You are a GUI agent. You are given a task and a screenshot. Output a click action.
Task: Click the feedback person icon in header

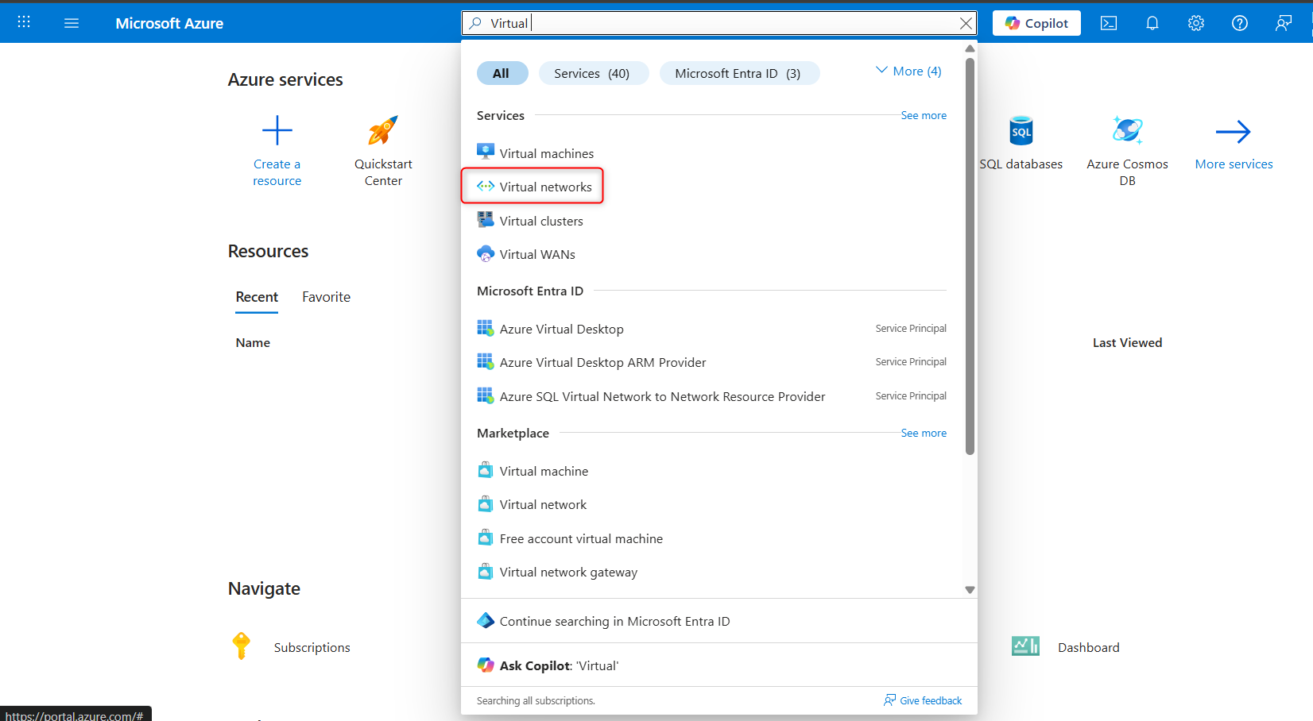pyautogui.click(x=1284, y=23)
